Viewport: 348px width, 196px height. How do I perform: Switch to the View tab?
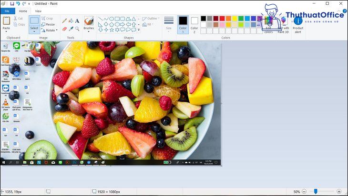click(x=38, y=11)
